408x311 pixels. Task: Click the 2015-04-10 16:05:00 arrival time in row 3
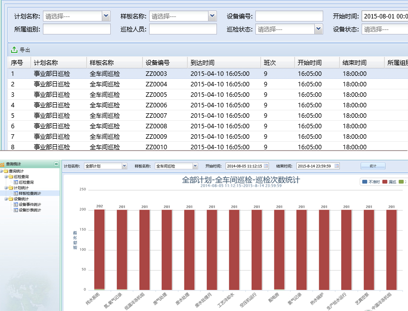220,94
